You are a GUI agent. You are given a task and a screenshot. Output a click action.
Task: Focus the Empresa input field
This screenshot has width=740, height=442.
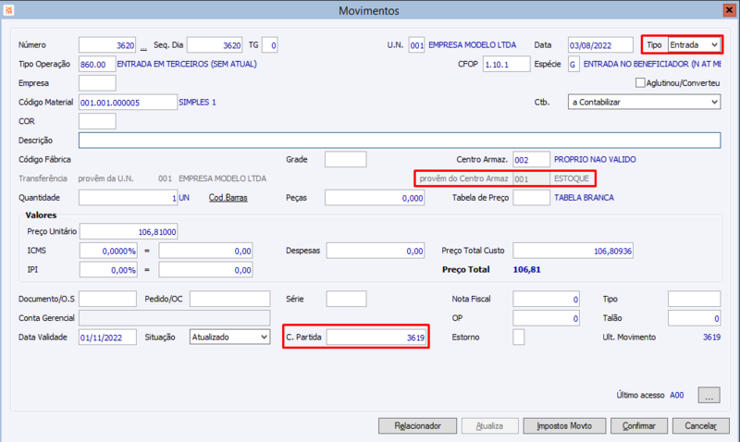(x=97, y=83)
